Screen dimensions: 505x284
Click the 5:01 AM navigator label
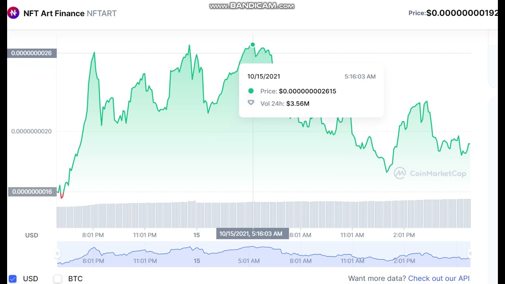pos(249,261)
